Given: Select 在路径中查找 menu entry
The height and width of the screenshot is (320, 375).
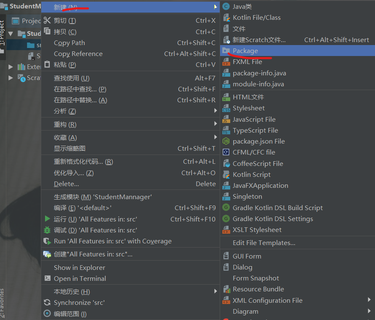Looking at the screenshot, I should (130, 89).
